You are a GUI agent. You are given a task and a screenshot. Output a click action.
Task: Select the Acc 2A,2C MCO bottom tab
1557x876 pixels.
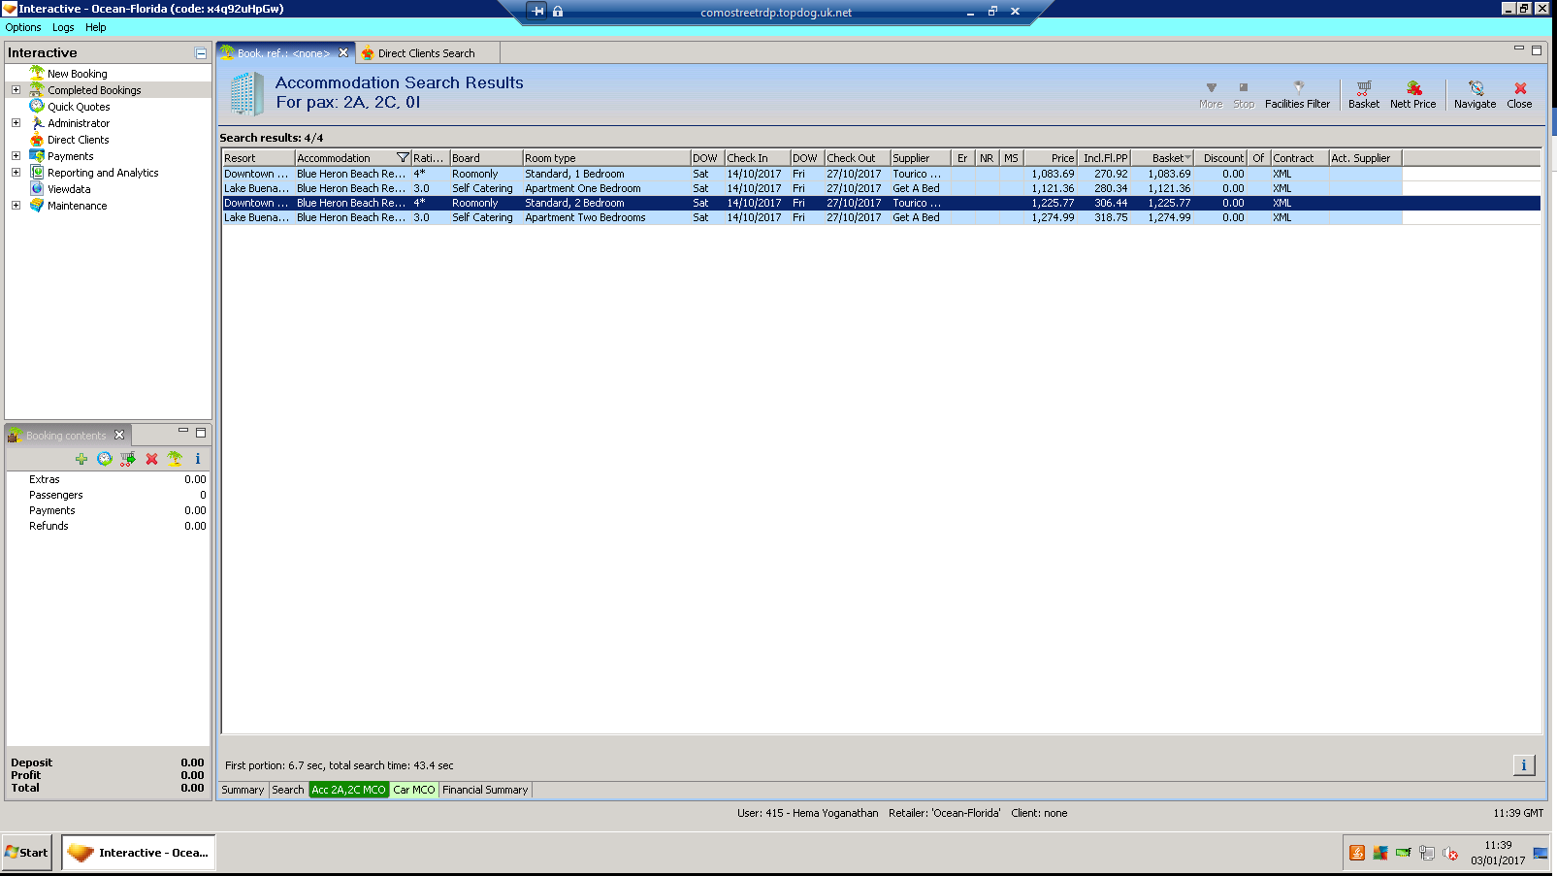coord(348,790)
